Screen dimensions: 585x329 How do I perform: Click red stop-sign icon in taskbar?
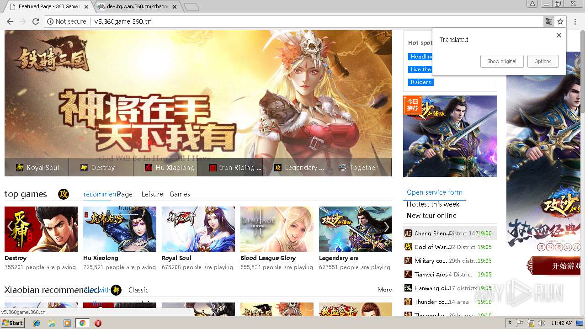tap(98, 323)
